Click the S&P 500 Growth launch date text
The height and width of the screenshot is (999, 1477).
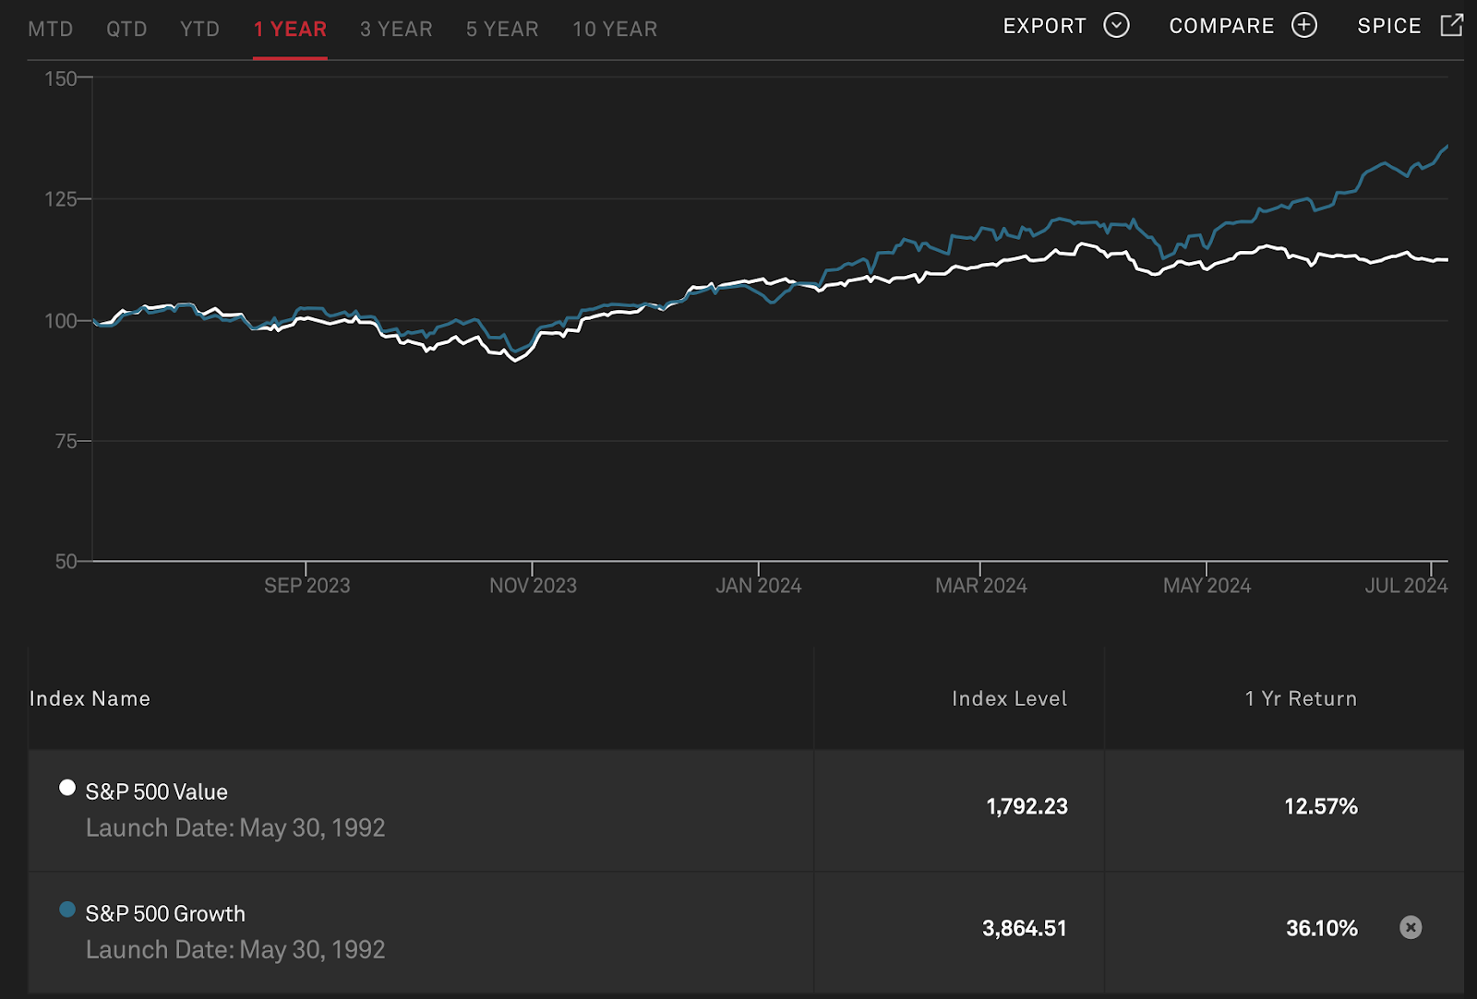(x=235, y=949)
